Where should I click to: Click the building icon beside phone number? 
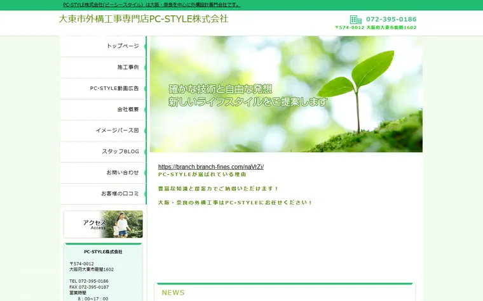point(356,20)
